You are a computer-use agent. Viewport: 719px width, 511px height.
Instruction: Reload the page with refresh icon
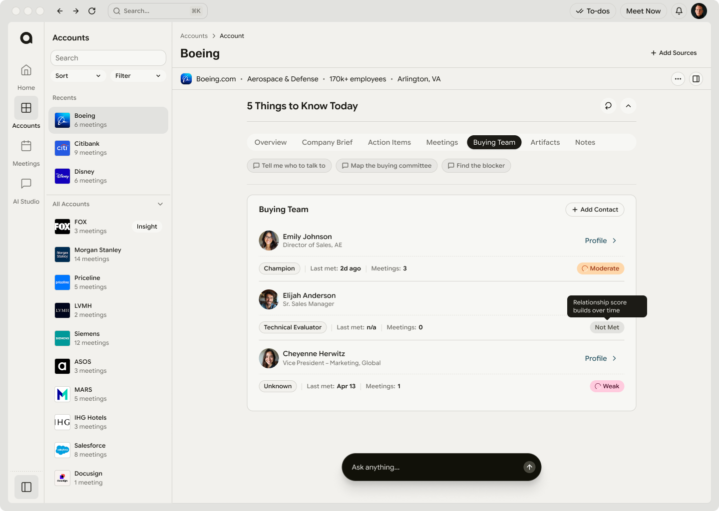[92, 11]
